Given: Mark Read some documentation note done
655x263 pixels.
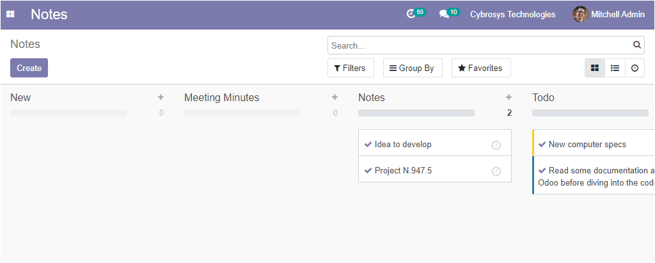Looking at the screenshot, I should click(542, 171).
